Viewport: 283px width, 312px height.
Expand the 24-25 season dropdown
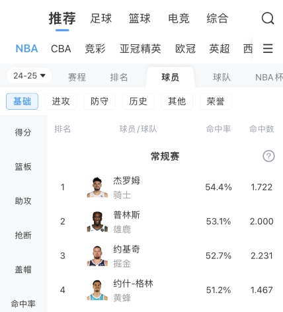(29, 76)
